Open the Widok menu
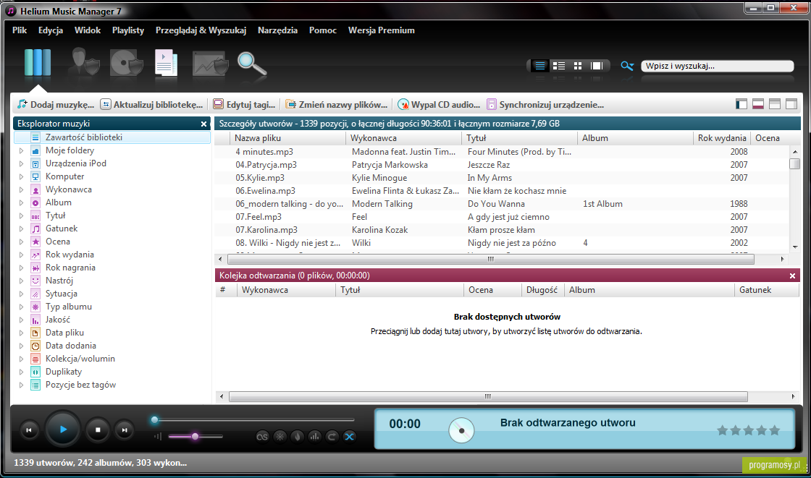Viewport: 811px width, 478px height. [x=88, y=30]
